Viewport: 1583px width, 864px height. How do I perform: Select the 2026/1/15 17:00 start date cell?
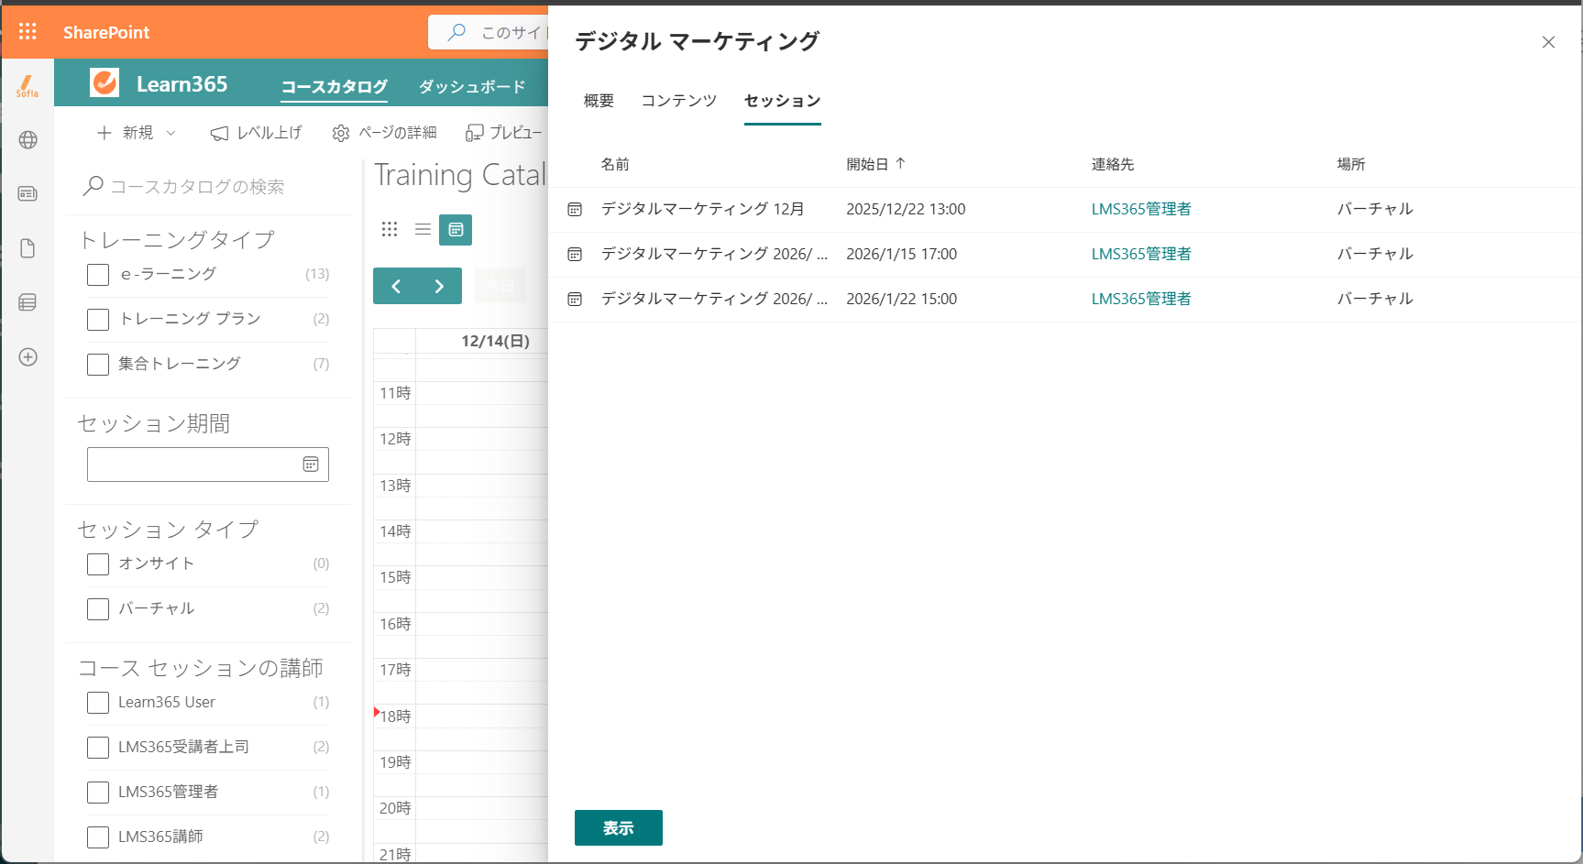(x=901, y=254)
